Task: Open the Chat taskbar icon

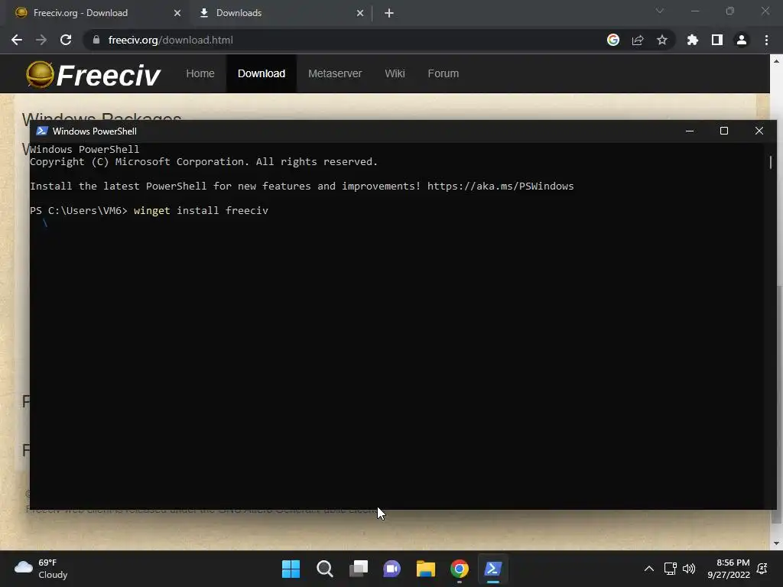Action: pos(392,569)
